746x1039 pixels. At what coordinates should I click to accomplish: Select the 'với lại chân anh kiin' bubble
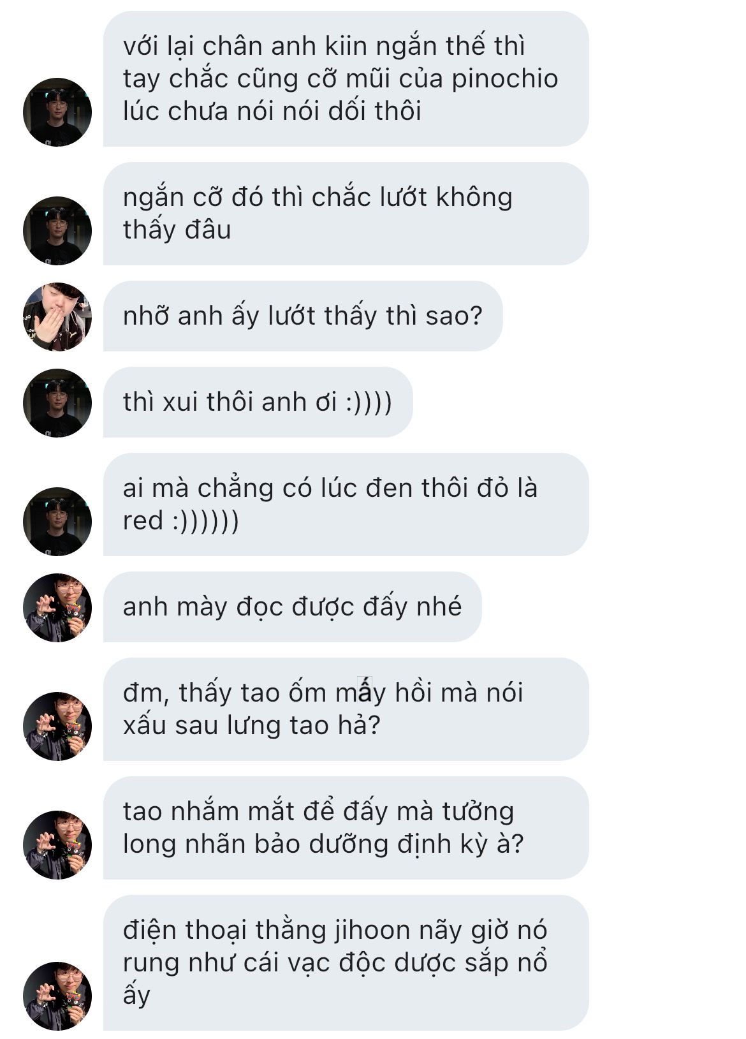(346, 78)
